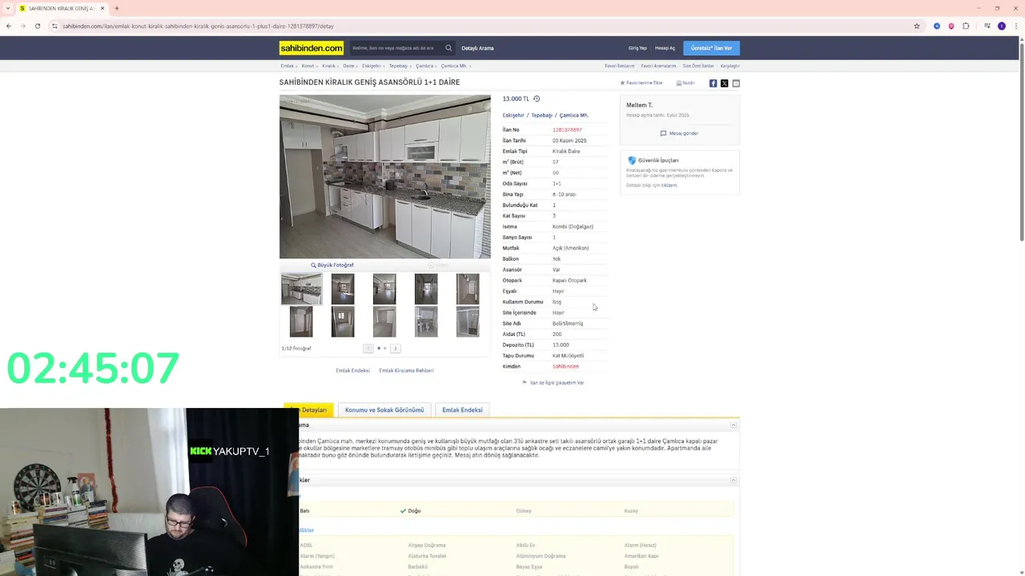This screenshot has height=576, width=1025.
Task: Click the Doğu facade checkmark item
Action: (x=410, y=510)
